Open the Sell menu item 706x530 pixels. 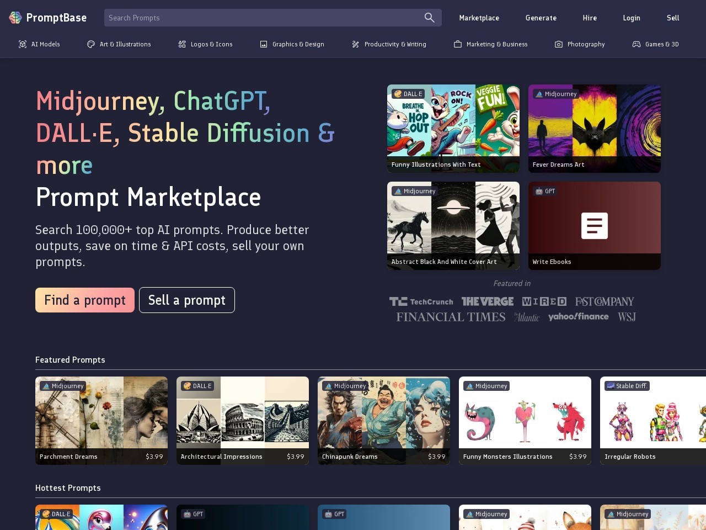click(x=673, y=18)
